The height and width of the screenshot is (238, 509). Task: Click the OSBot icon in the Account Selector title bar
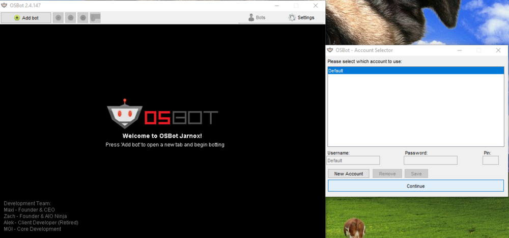point(330,50)
